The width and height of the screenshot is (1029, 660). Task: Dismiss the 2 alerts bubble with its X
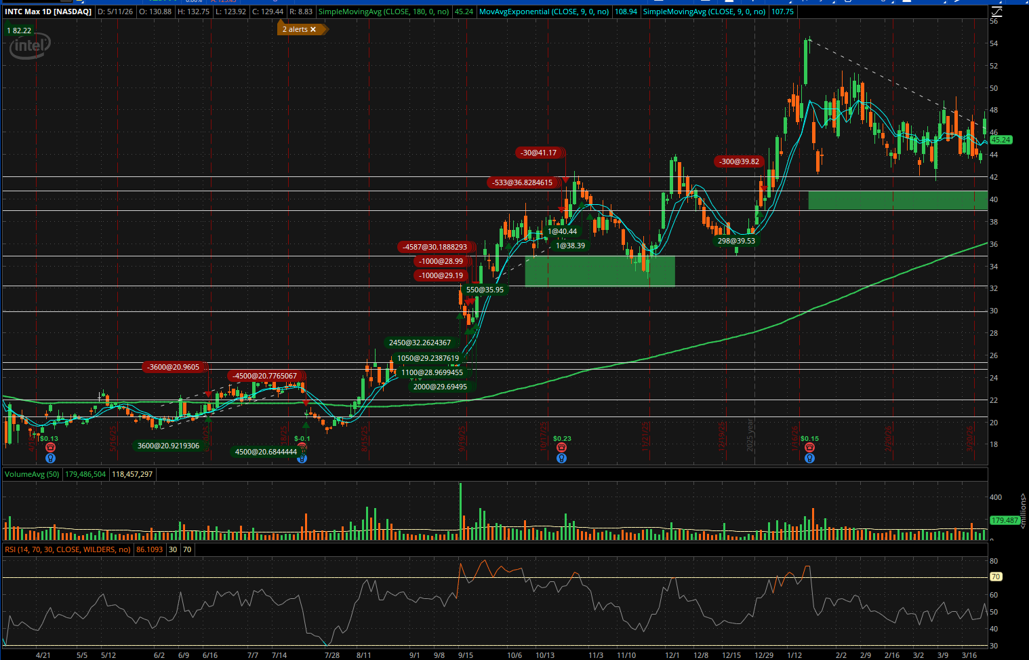(x=313, y=30)
